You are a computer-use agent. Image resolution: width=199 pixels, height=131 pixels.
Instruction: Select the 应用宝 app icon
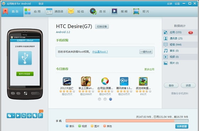105,81
